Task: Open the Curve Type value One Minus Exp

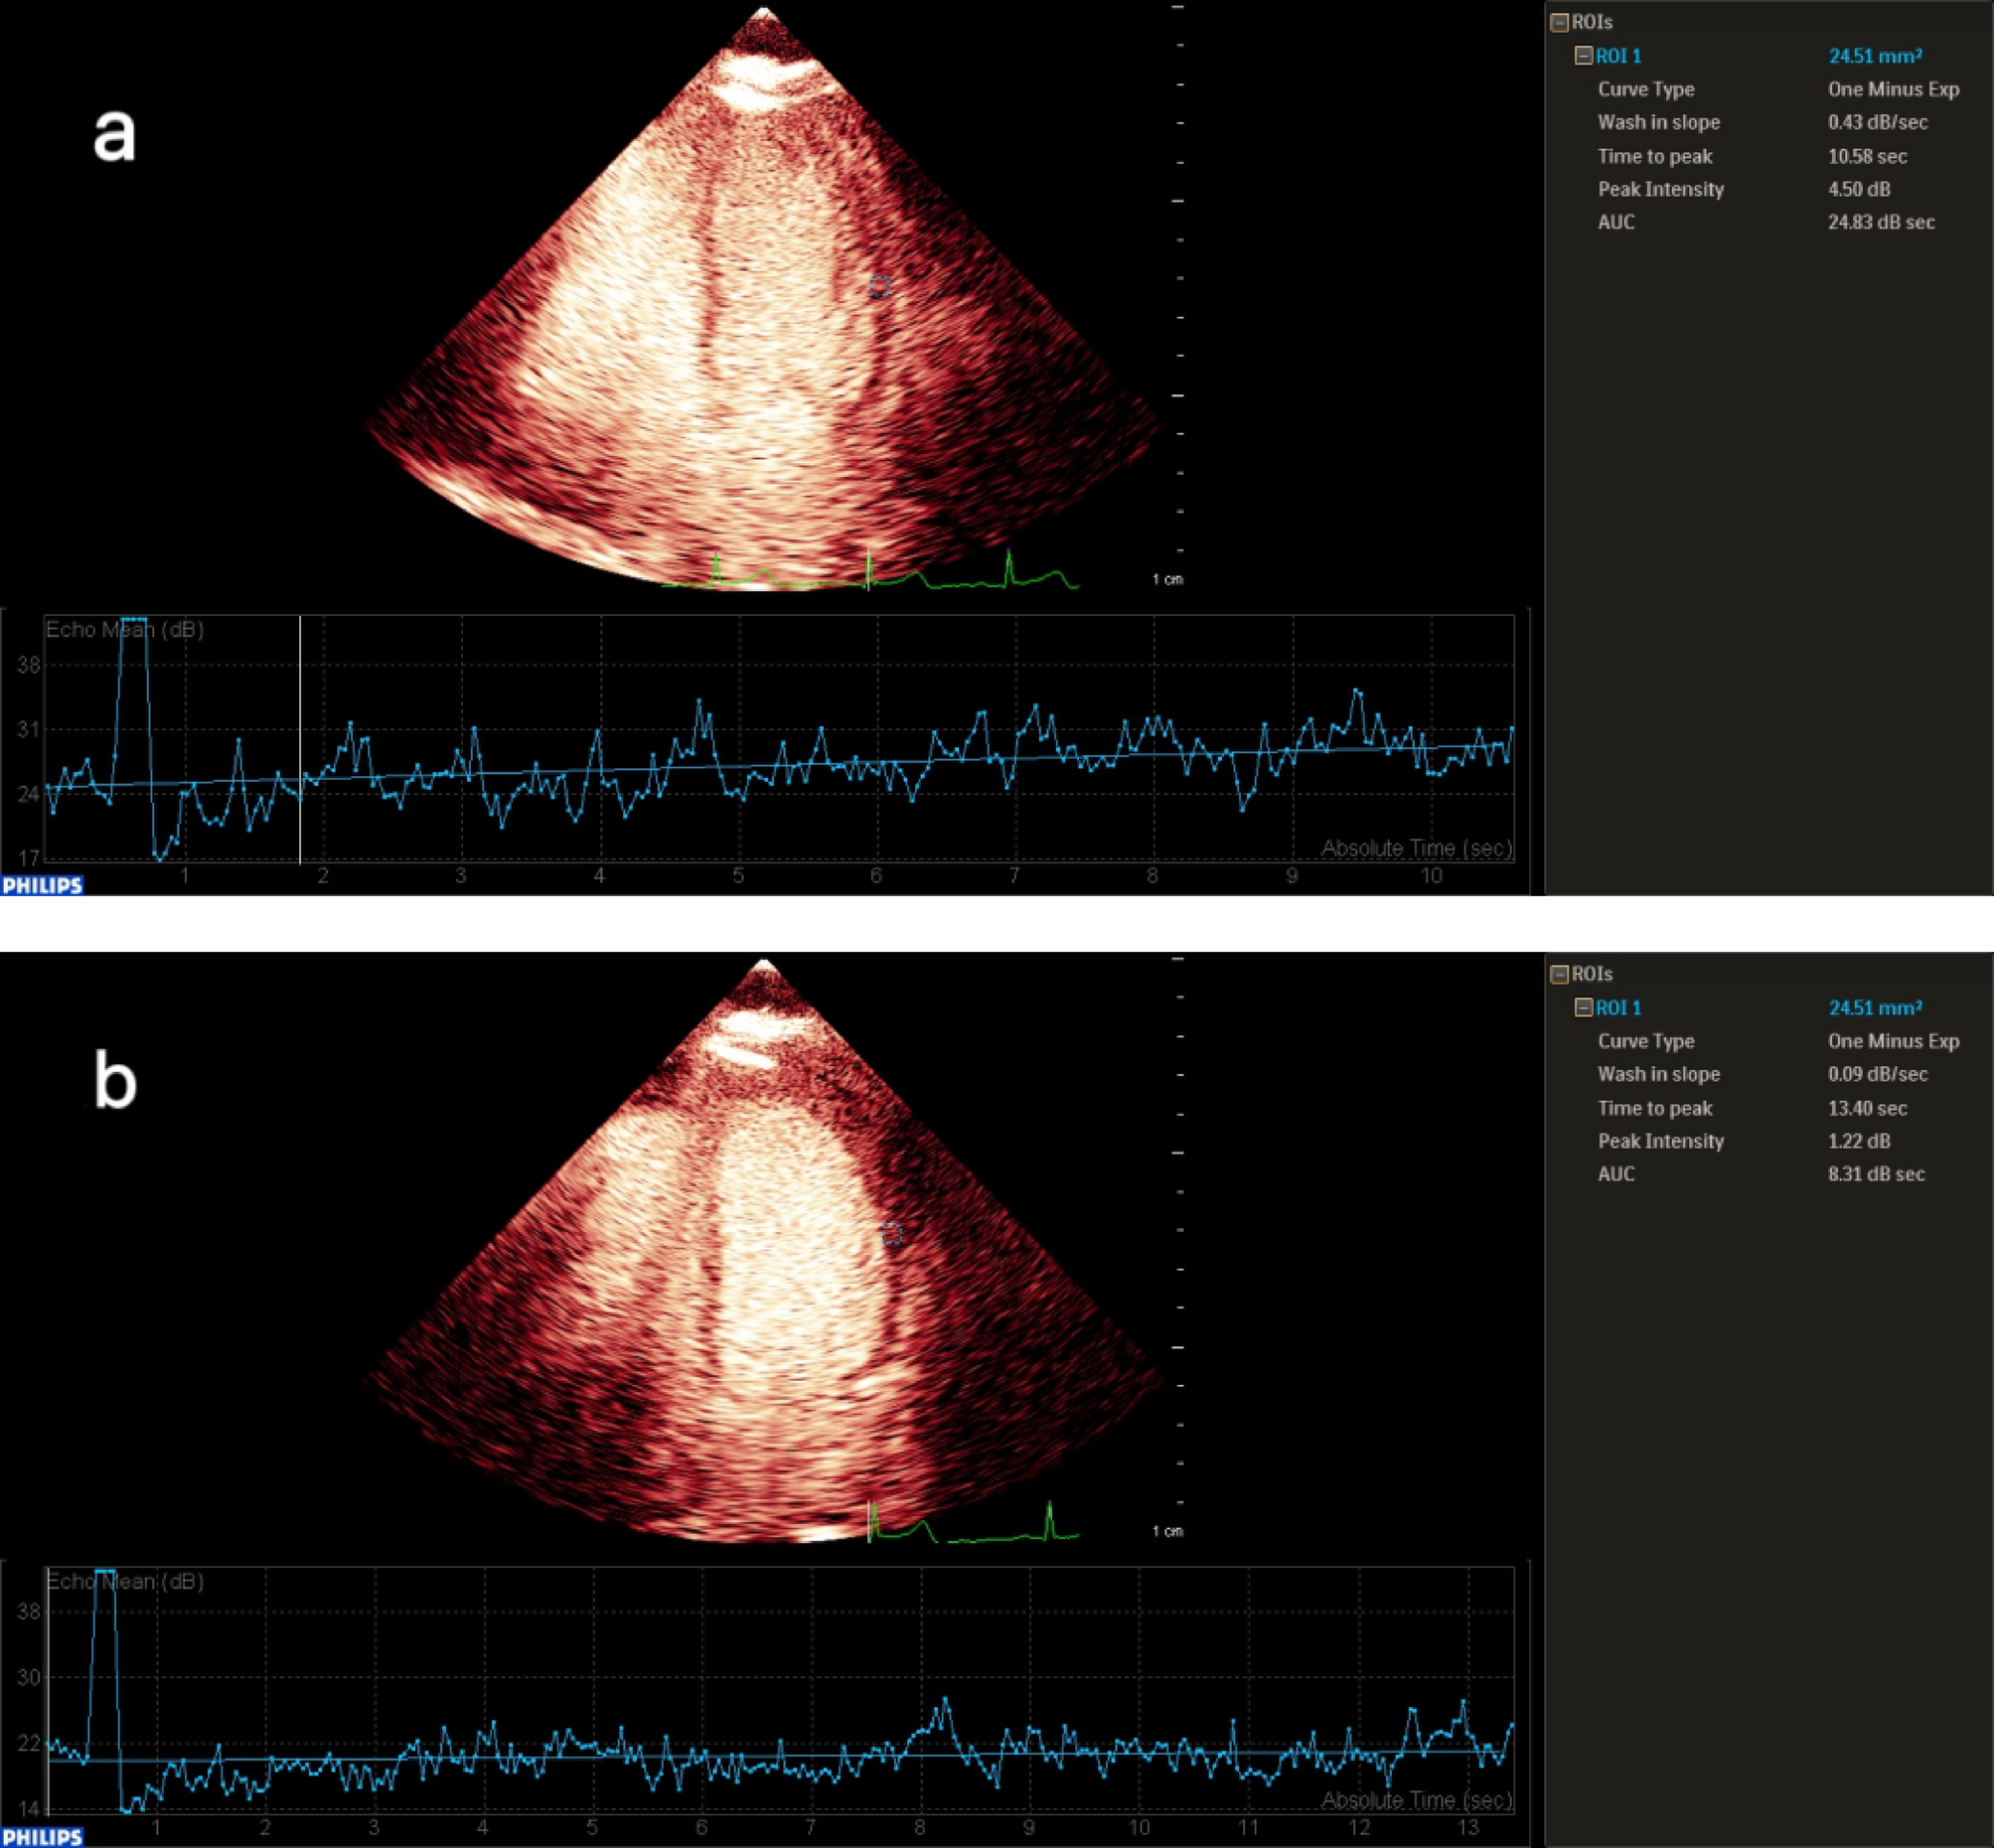Action: click(x=1895, y=89)
